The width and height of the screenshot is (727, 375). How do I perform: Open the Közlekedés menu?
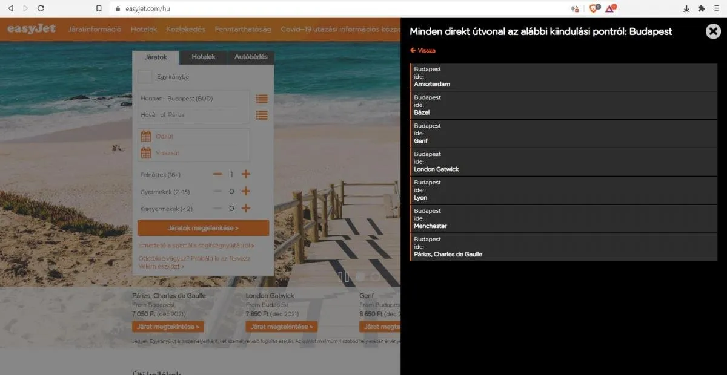185,29
